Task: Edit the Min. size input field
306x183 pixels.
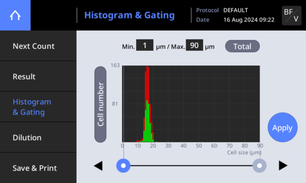Action: tap(145, 45)
